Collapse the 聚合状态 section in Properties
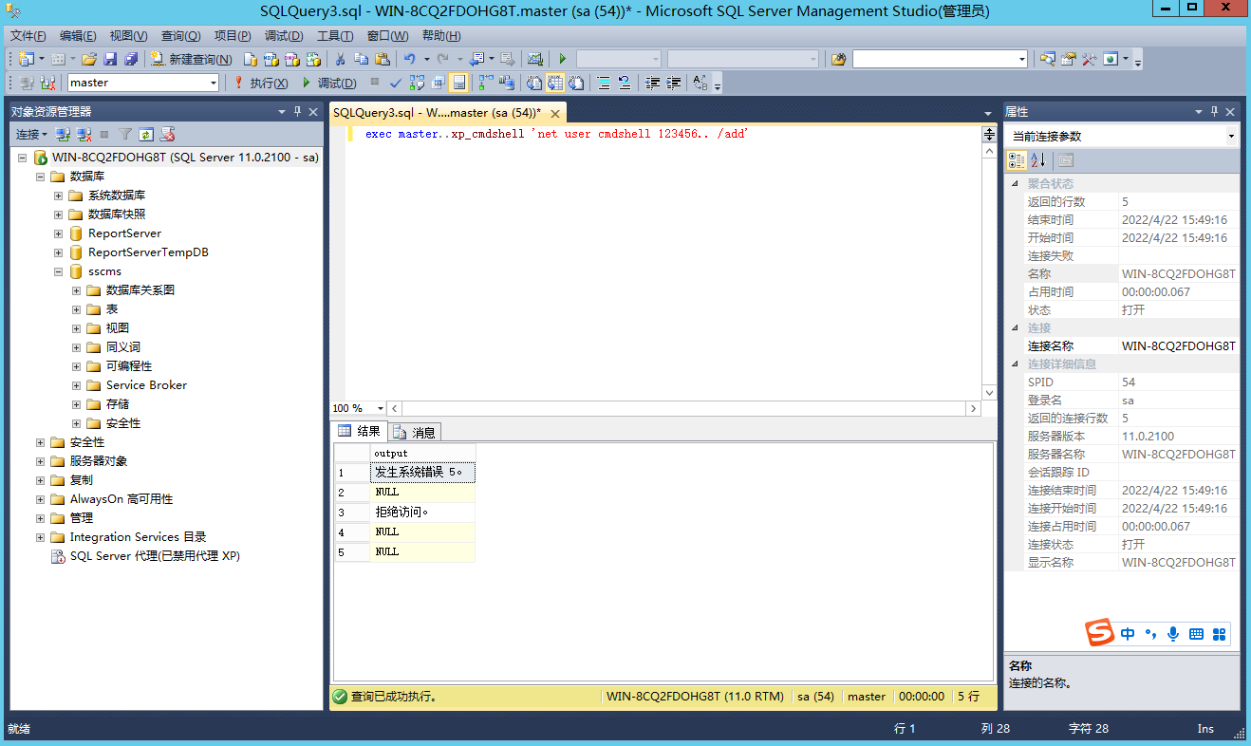The width and height of the screenshot is (1251, 746). click(1015, 184)
